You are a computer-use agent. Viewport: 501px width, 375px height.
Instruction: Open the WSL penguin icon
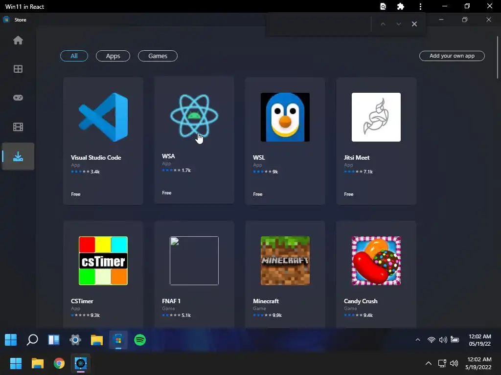click(x=285, y=117)
